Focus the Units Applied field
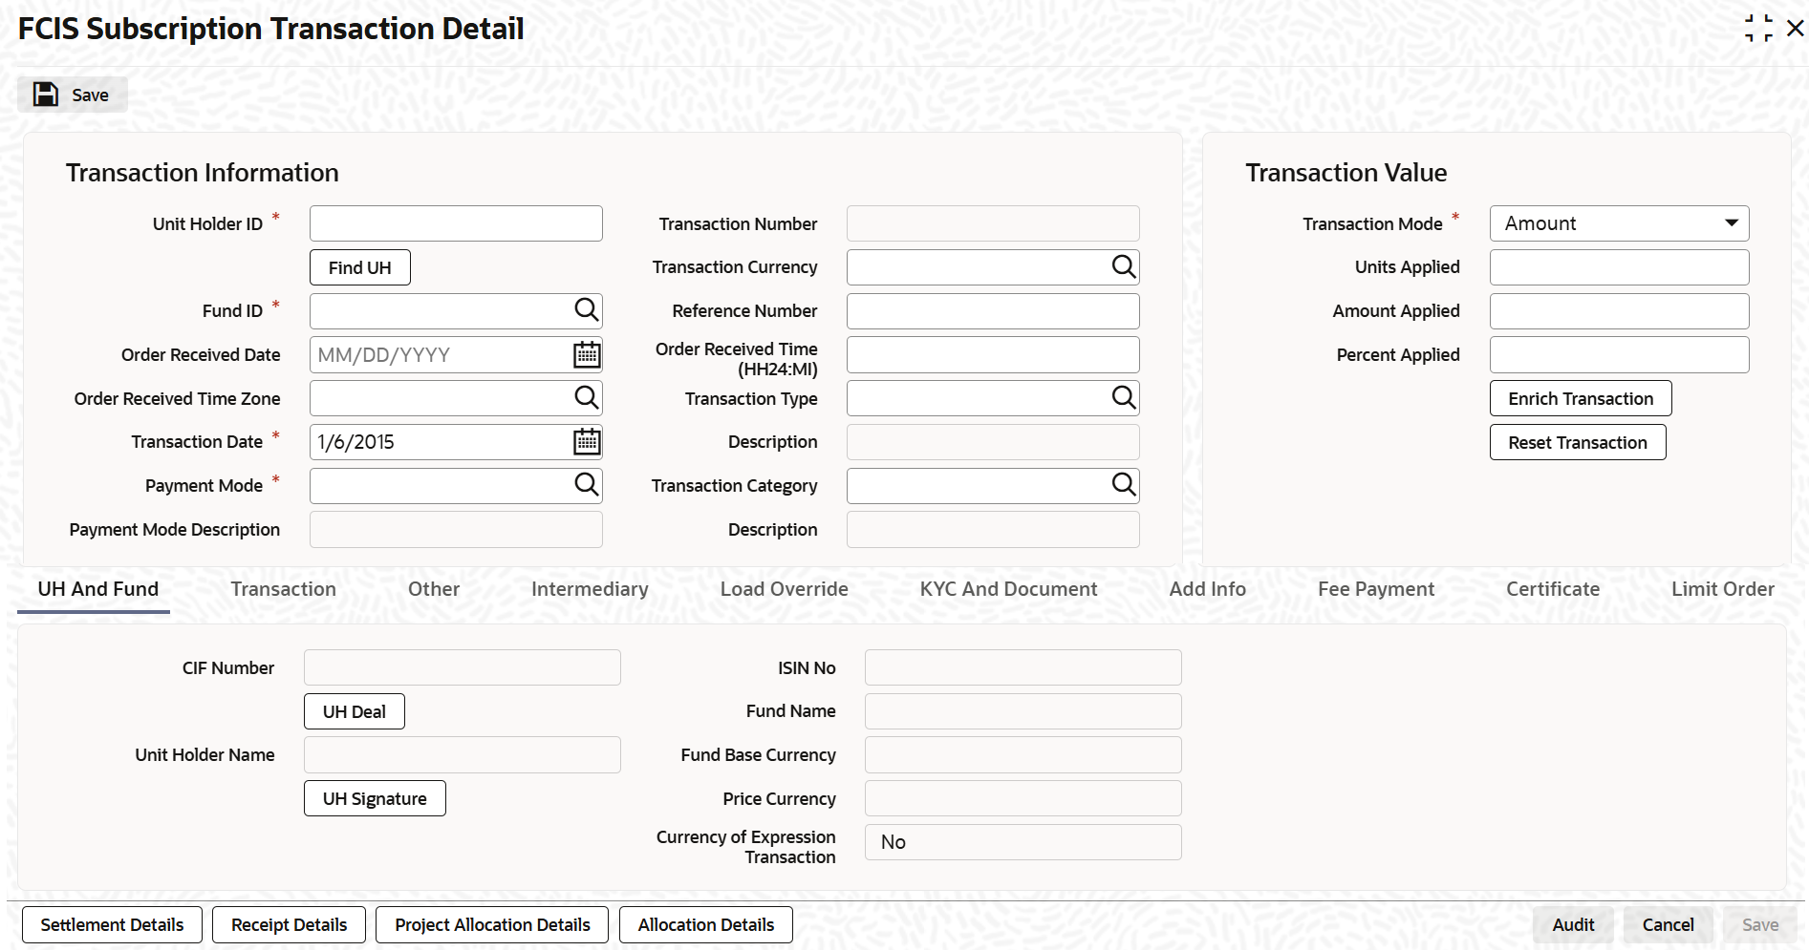The width and height of the screenshot is (1809, 951). tap(1619, 267)
